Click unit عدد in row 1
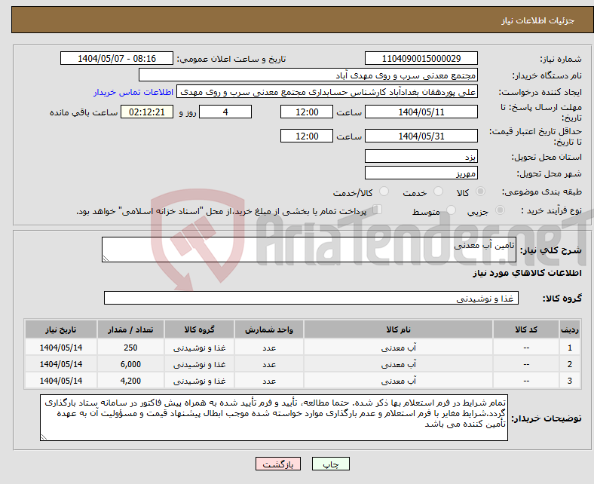Viewport: 594px width, 484px height. [x=269, y=348]
